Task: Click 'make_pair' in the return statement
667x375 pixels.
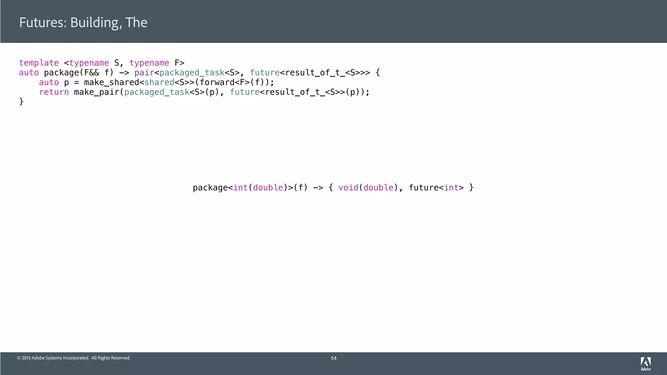Action: 96,92
